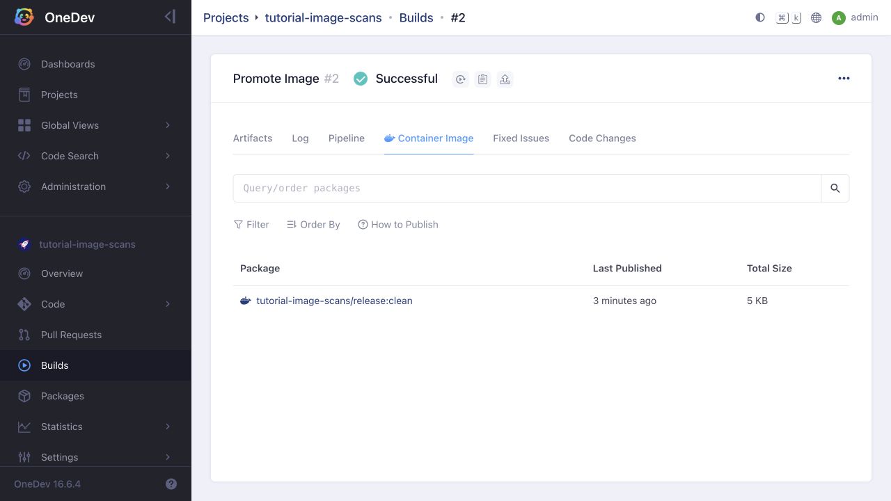
Task: Click the package search magnifier button
Action: (x=835, y=188)
